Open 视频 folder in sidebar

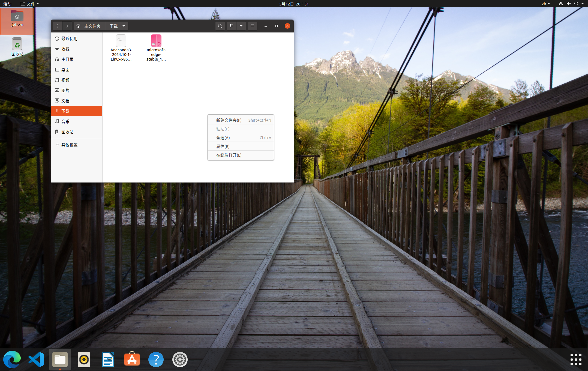(77, 80)
